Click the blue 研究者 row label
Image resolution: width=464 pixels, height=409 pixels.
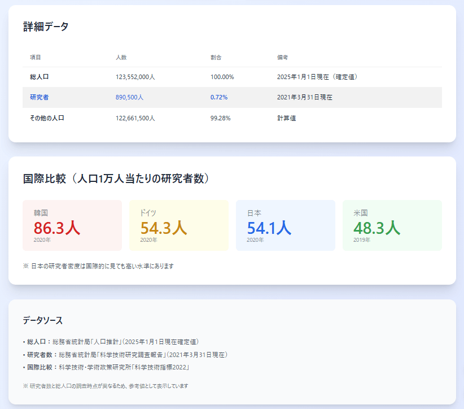click(40, 97)
